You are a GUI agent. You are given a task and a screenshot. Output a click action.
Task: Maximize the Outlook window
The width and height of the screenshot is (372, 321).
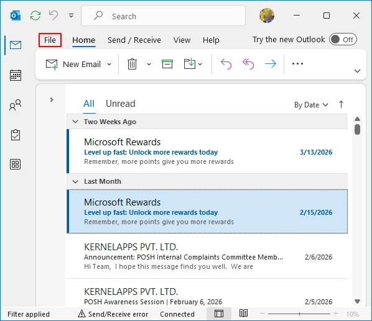pos(327,16)
